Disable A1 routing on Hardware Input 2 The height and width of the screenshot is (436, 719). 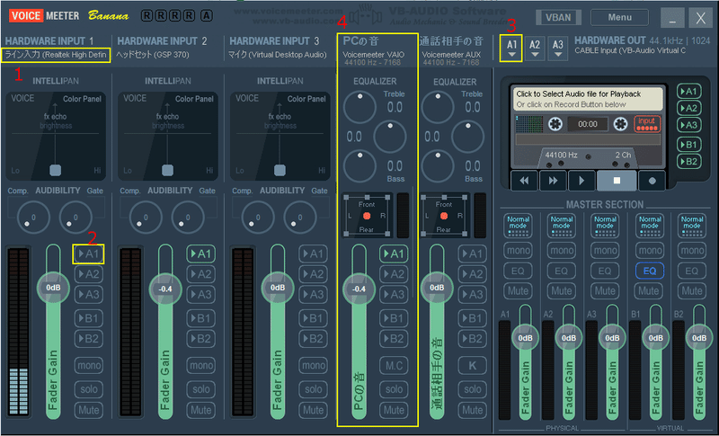pos(200,254)
